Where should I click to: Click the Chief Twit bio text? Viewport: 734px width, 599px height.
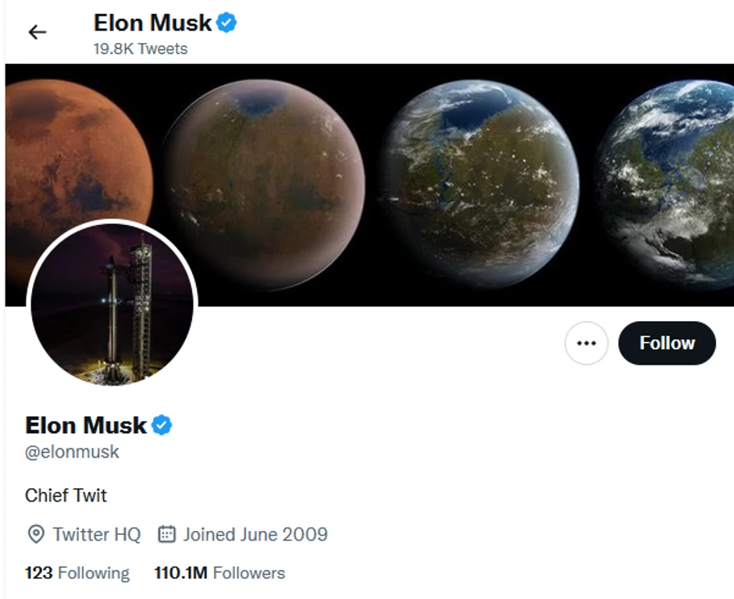click(66, 495)
